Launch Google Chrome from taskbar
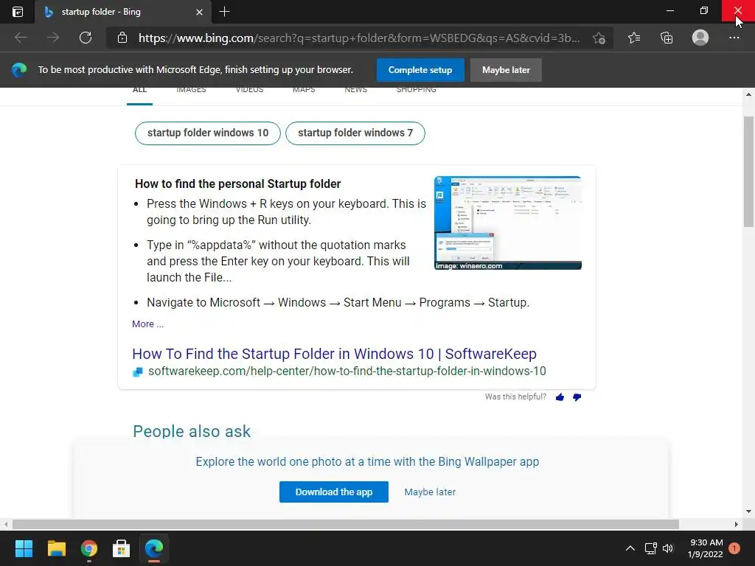 (x=88, y=548)
